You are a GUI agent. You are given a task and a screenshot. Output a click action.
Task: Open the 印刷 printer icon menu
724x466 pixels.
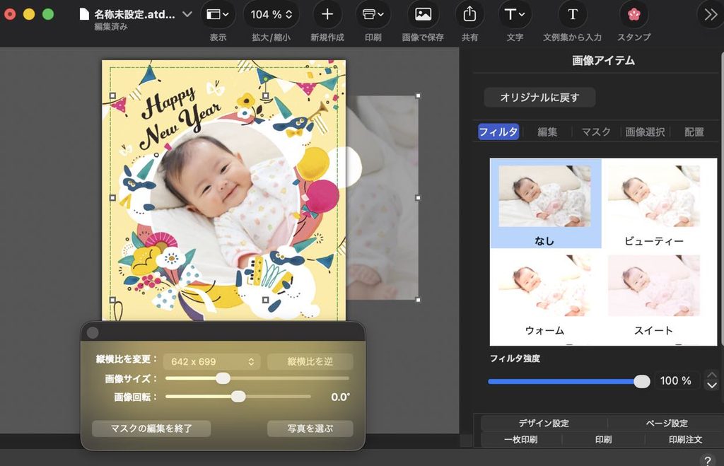(373, 14)
